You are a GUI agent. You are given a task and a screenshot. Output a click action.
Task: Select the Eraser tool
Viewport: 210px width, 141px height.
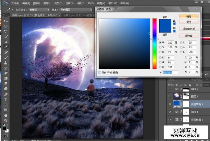click(6, 73)
